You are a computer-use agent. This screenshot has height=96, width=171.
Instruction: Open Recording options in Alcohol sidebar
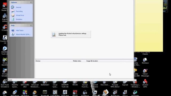pyautogui.click(x=19, y=11)
